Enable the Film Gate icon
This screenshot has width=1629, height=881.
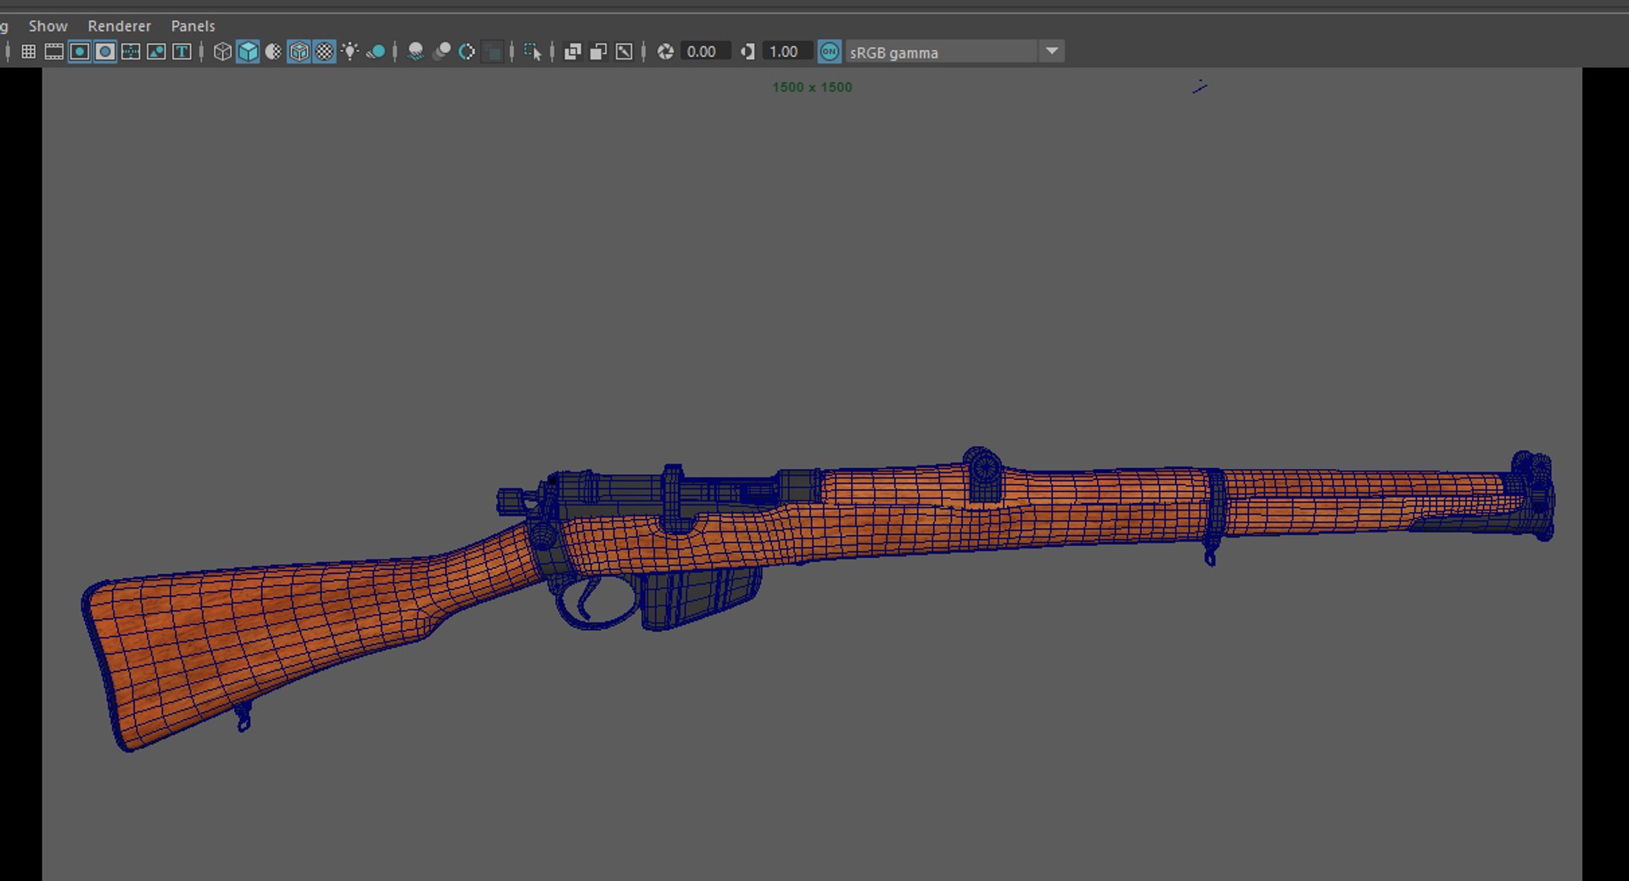click(53, 52)
